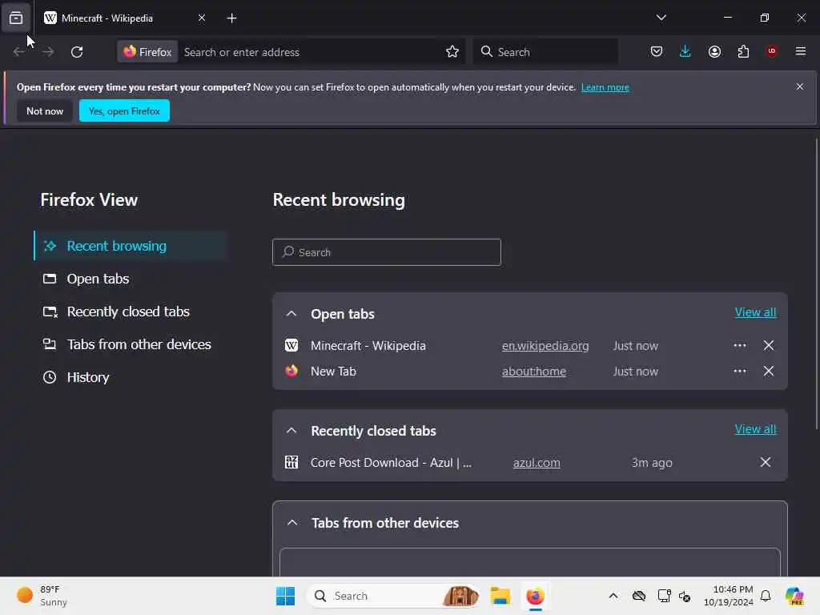This screenshot has height=615, width=820.
Task: Open the Firefox account menu
Action: click(x=714, y=51)
